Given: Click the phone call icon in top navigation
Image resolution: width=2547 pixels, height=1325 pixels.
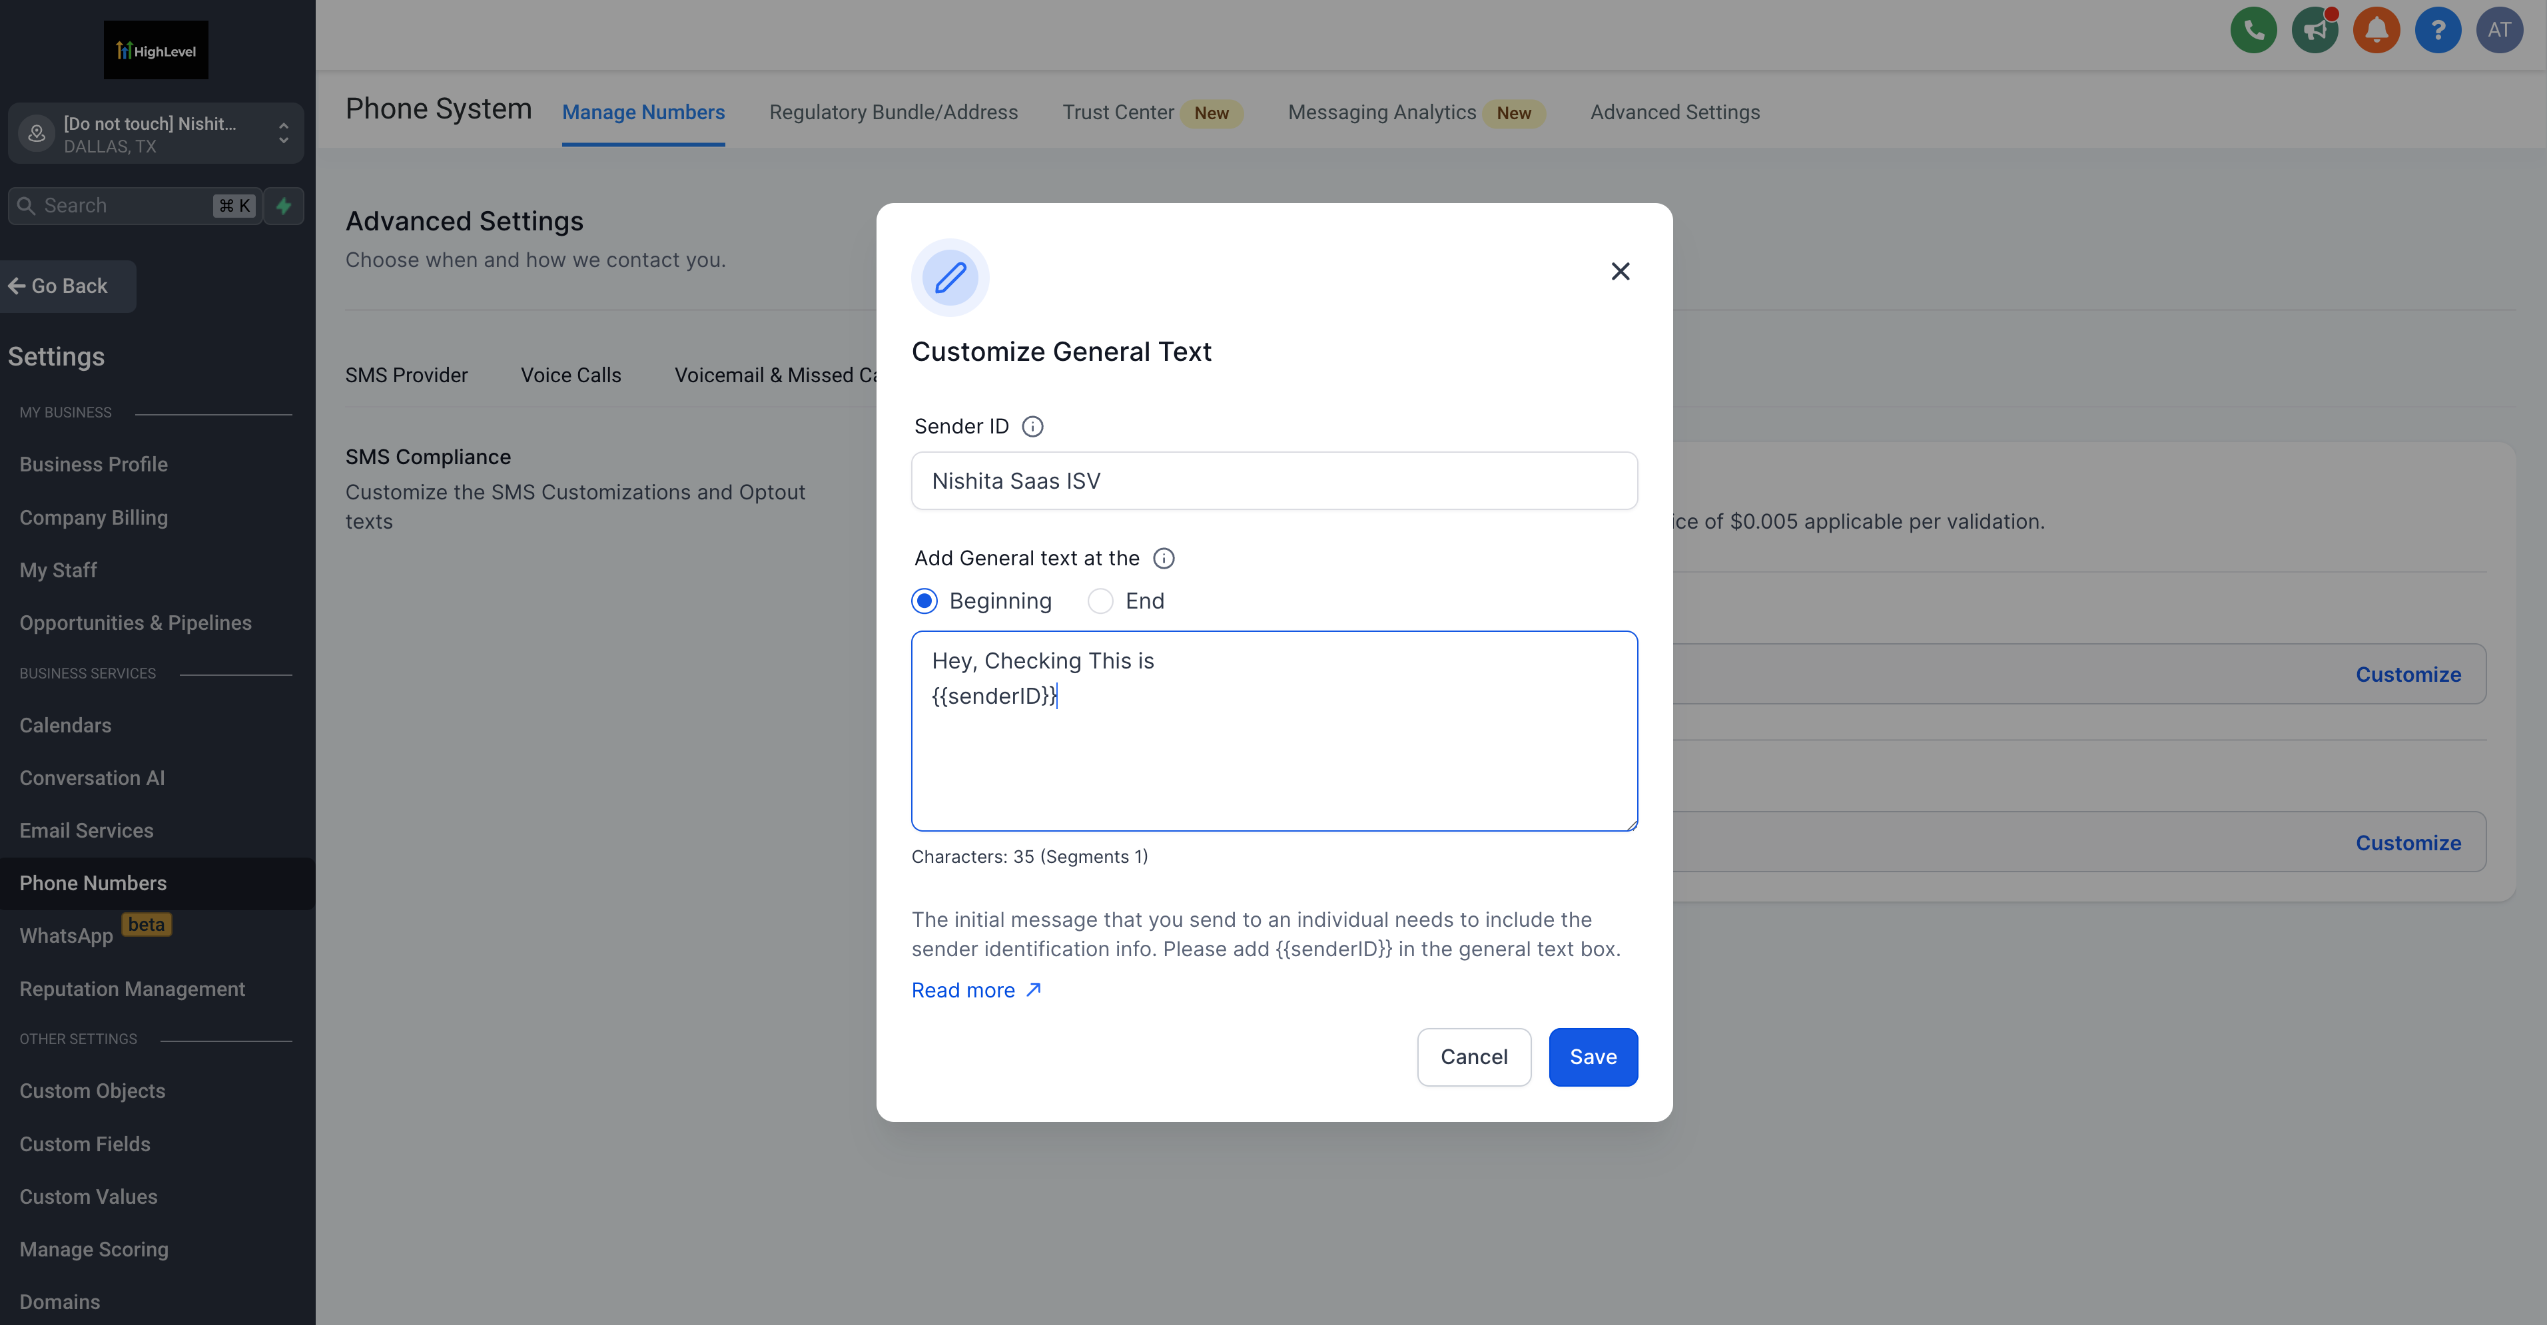Looking at the screenshot, I should (2254, 31).
